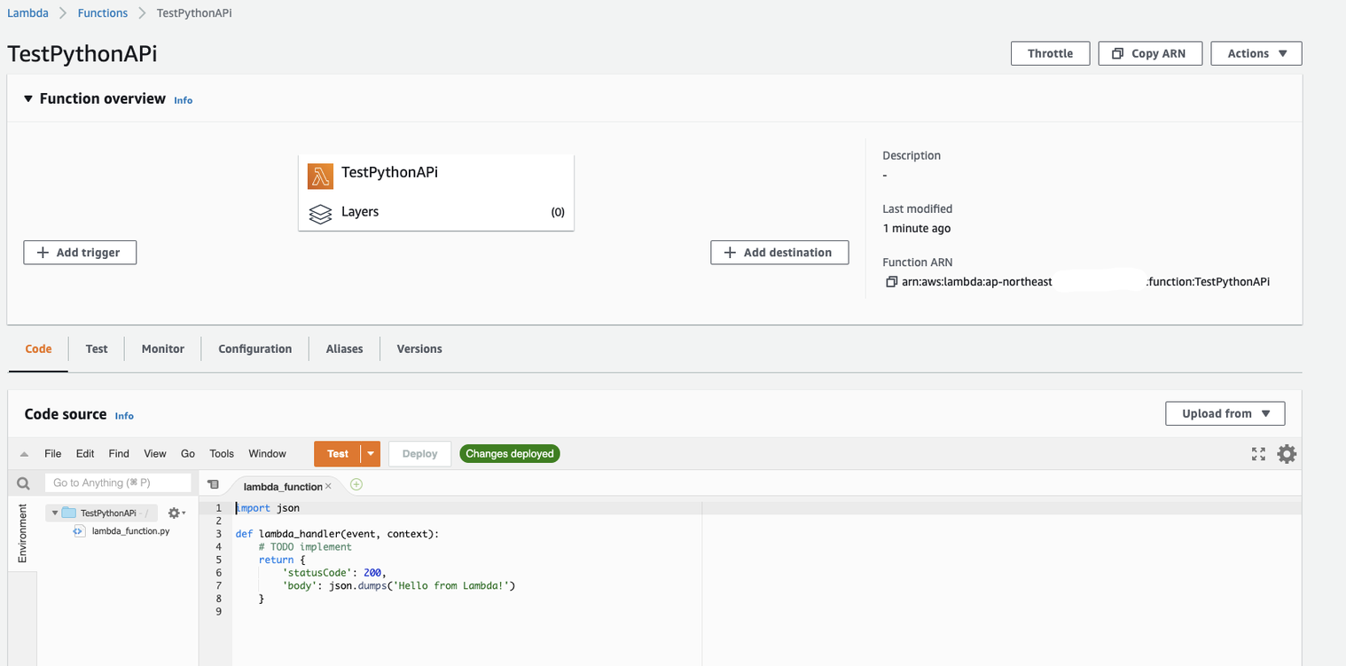Click the json.dumps 'Hello from Lambda!' line
Screen dimensions: 1346x666
398,586
